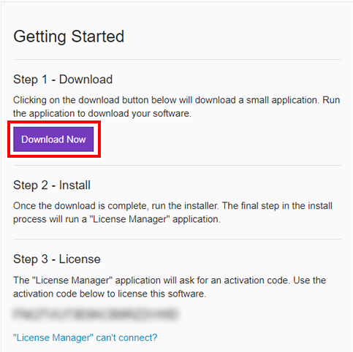
Task: Click the Getting Started page heading
Action: (69, 37)
